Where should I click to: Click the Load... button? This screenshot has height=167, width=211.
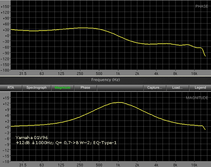pos(177,88)
